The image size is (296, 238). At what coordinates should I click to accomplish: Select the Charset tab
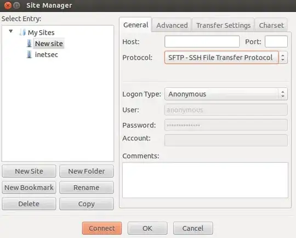click(271, 25)
